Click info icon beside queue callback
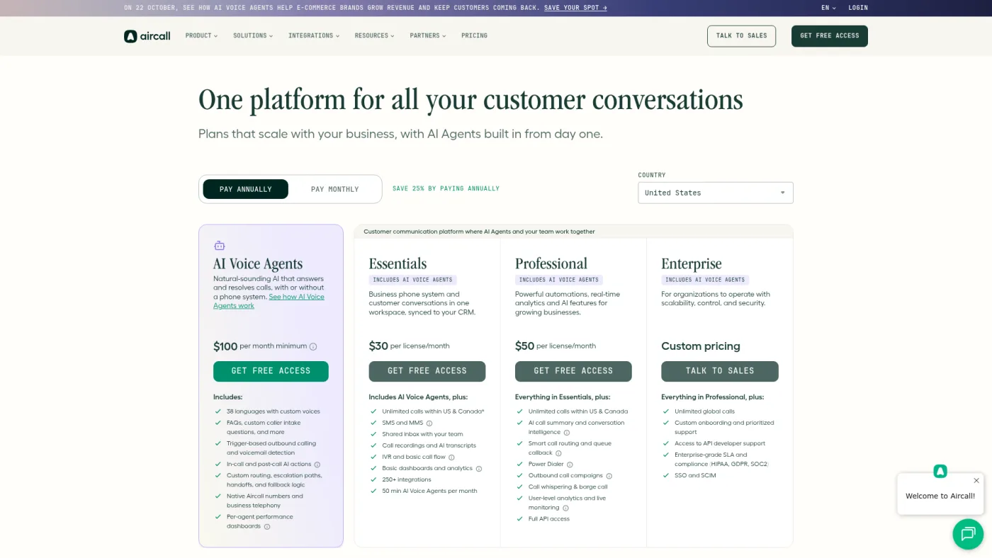992x558 pixels. click(558, 453)
